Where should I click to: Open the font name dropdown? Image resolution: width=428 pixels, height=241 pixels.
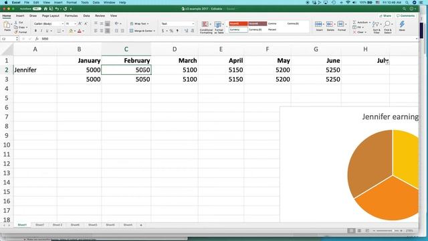[62, 24]
